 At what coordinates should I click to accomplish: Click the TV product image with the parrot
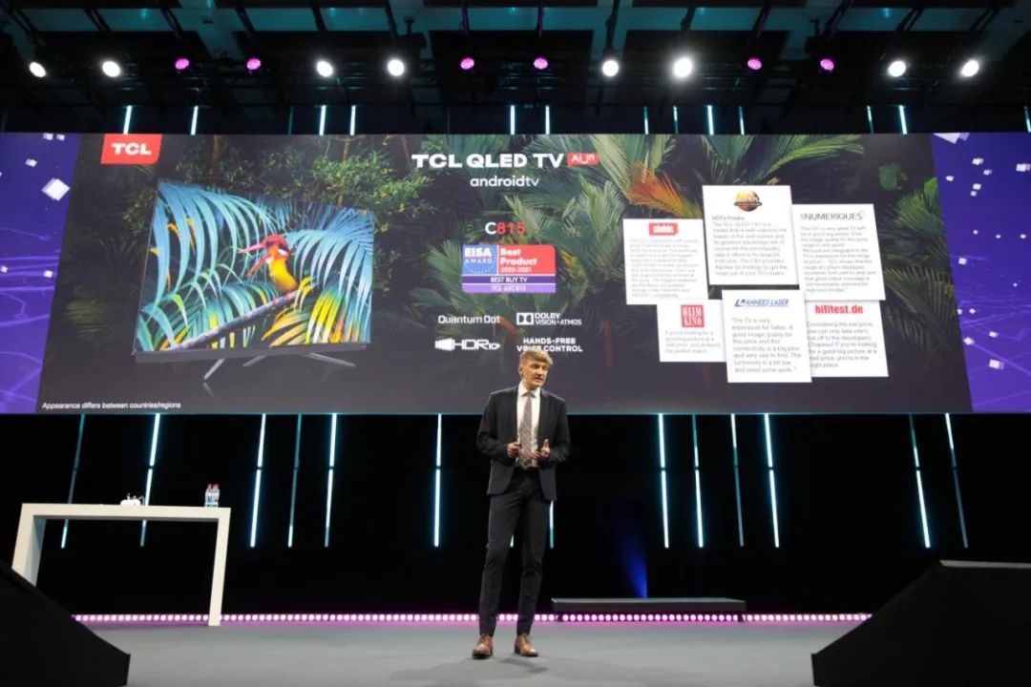pyautogui.click(x=253, y=280)
